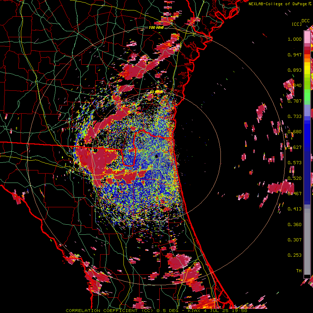Click the 4 JUL 25 date in caption
The height and width of the screenshot is (313, 313).
216,311
